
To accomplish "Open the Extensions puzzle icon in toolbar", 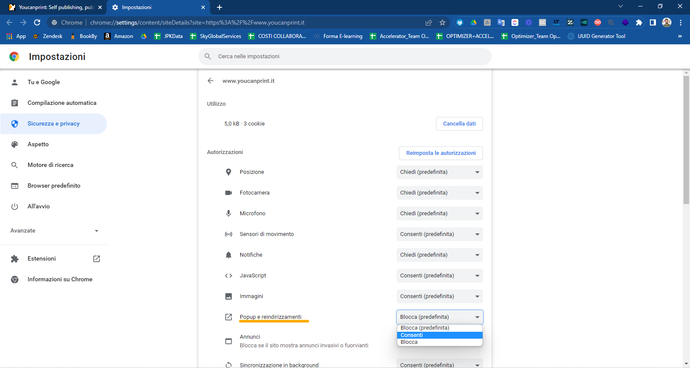I will tap(639, 22).
